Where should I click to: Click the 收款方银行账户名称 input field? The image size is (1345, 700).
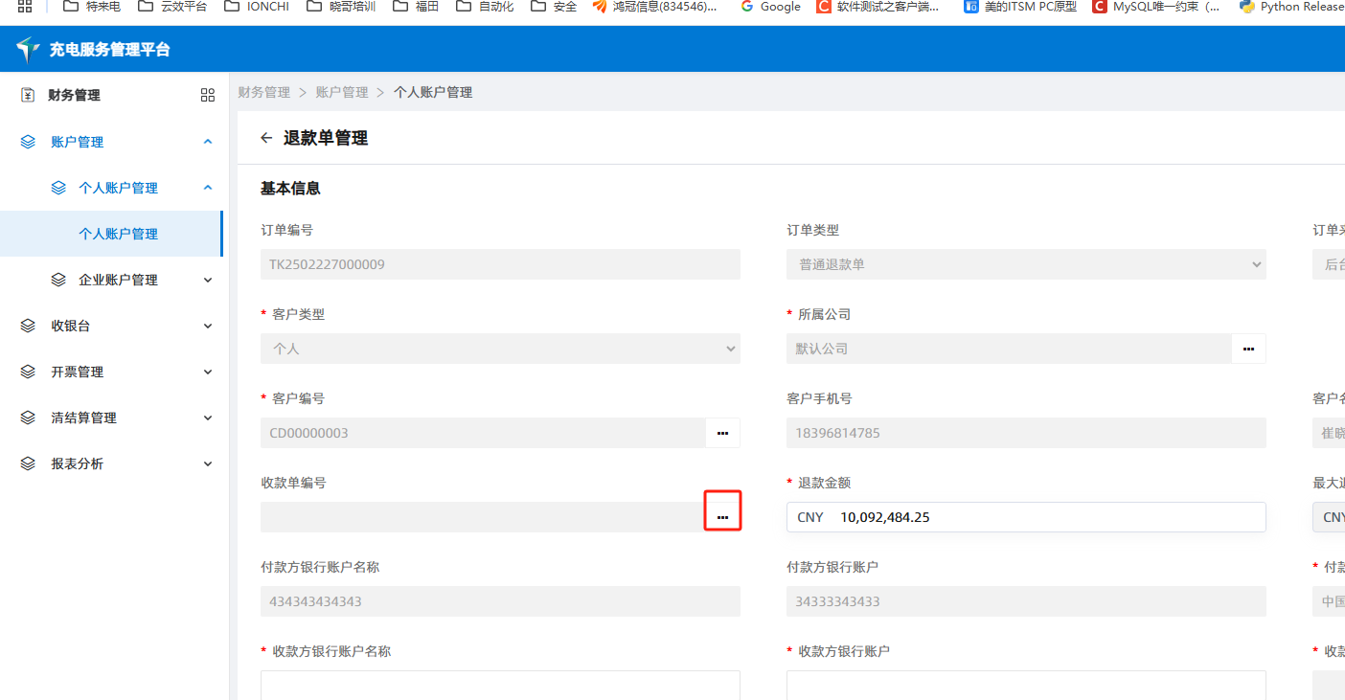pyautogui.click(x=500, y=685)
